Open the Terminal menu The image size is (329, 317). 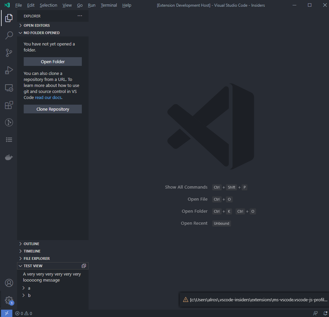click(109, 5)
